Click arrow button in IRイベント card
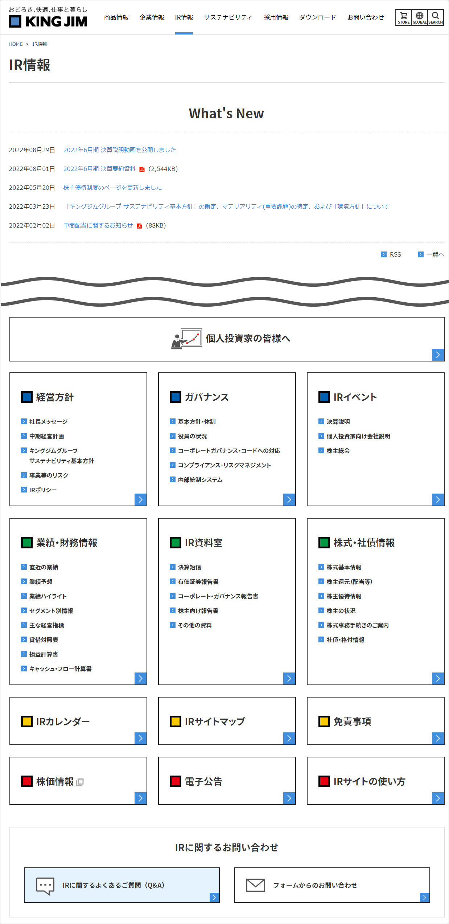This screenshot has width=449, height=924. click(438, 499)
